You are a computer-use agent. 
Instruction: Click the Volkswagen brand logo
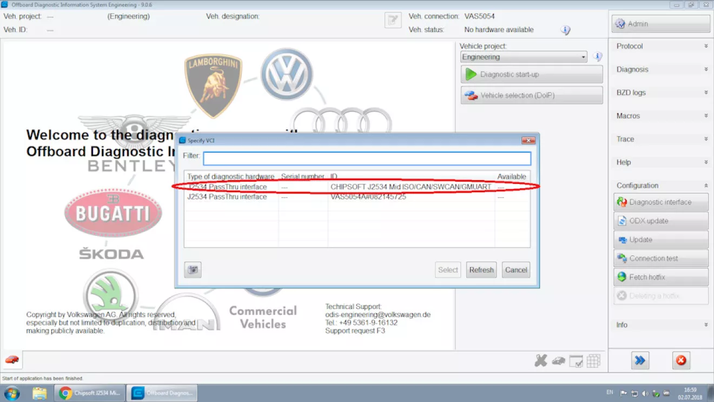click(287, 75)
